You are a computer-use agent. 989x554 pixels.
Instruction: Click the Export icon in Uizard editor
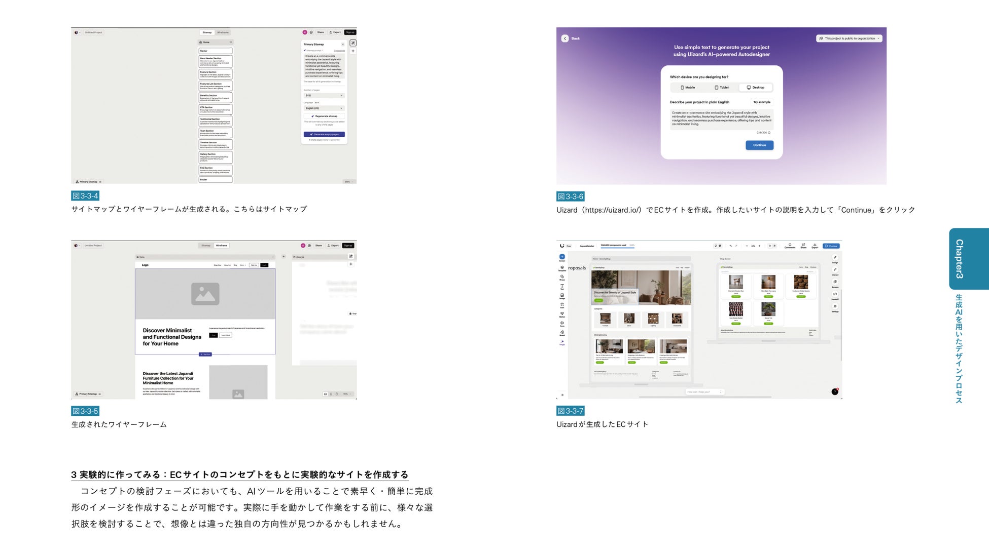815,246
